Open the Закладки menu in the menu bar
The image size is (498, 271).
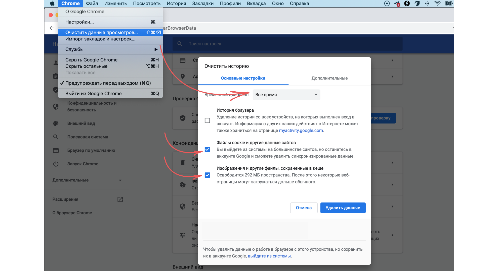(203, 4)
